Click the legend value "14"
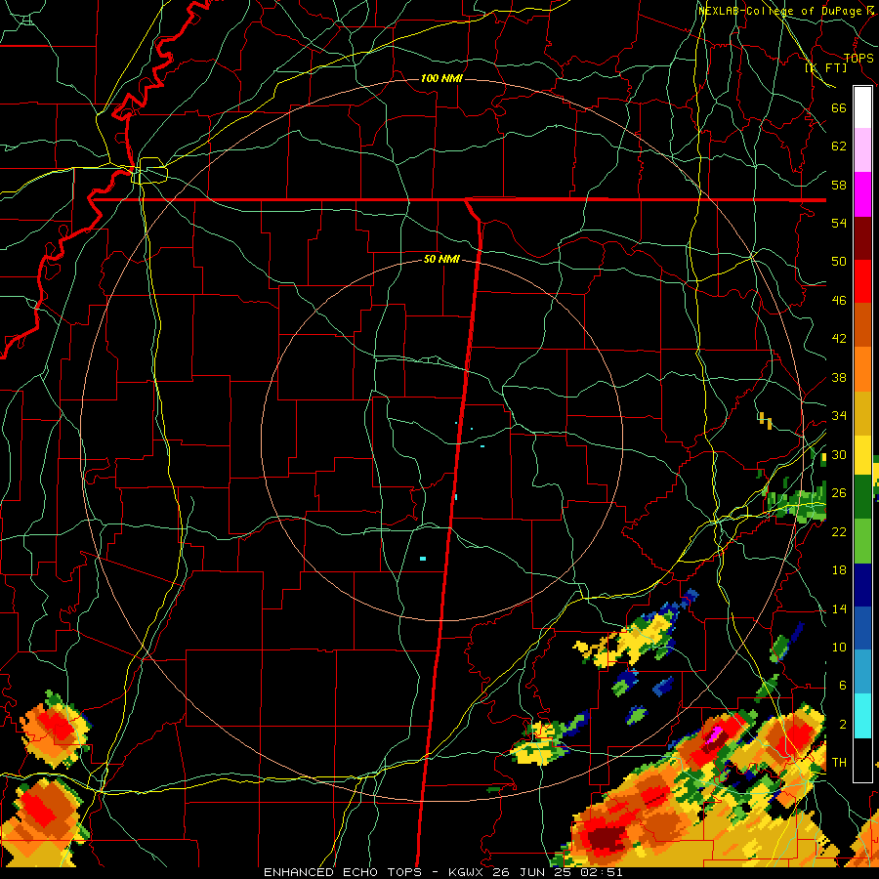Screen dimensions: 879x879 [839, 608]
